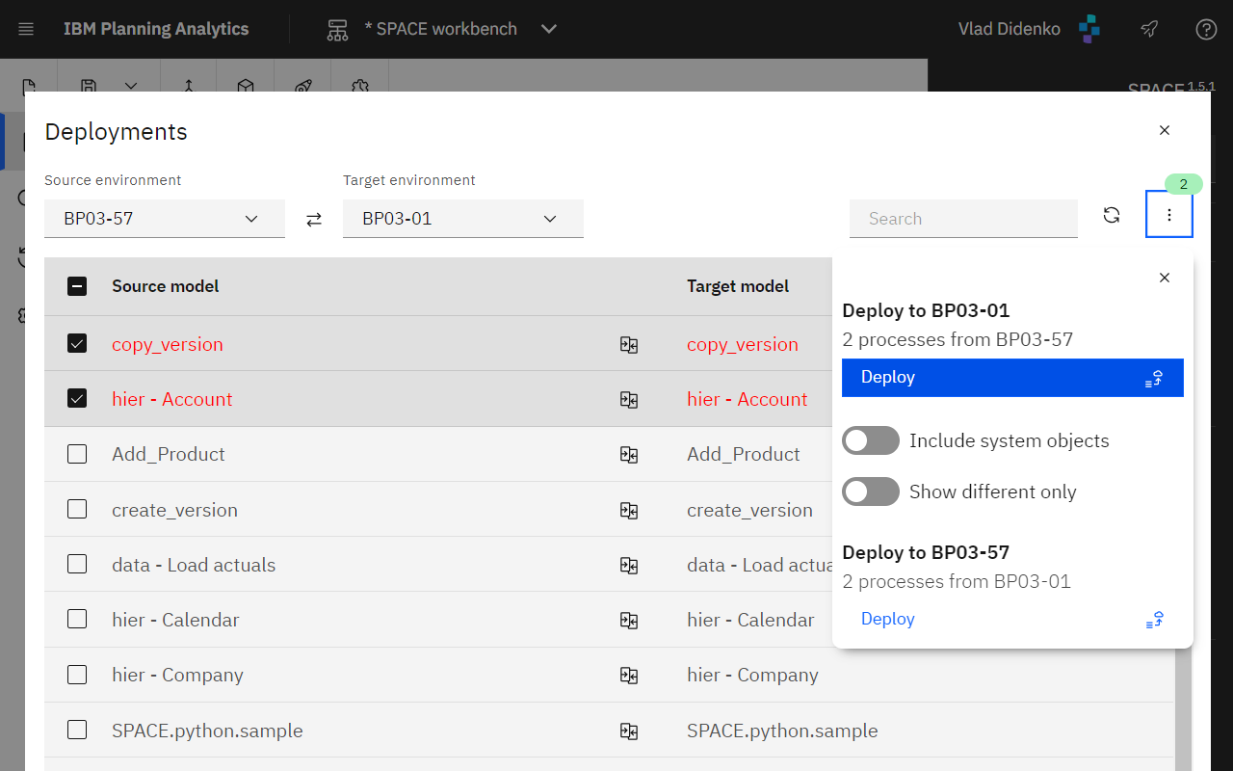Open the Source environment BP03-57 dropdown
Viewport: 1233px width, 771px height.
tap(165, 219)
